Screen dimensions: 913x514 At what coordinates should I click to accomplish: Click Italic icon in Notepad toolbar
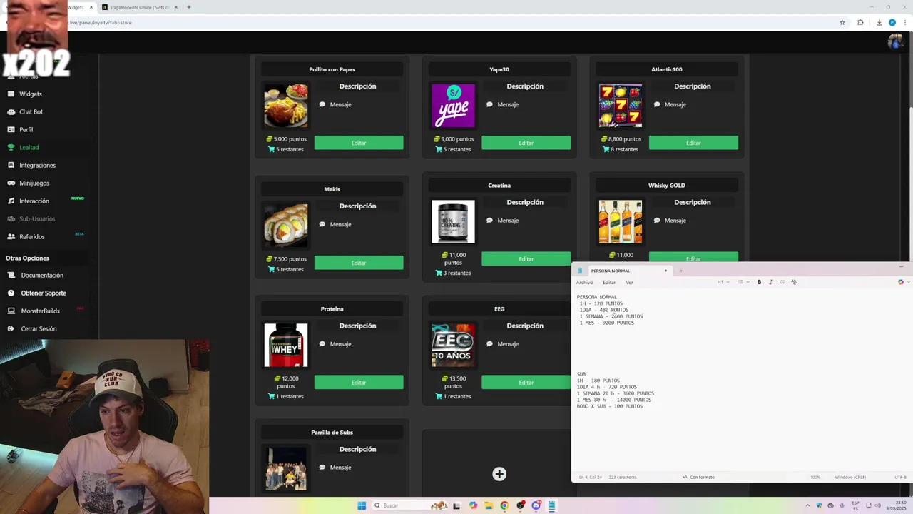770,282
